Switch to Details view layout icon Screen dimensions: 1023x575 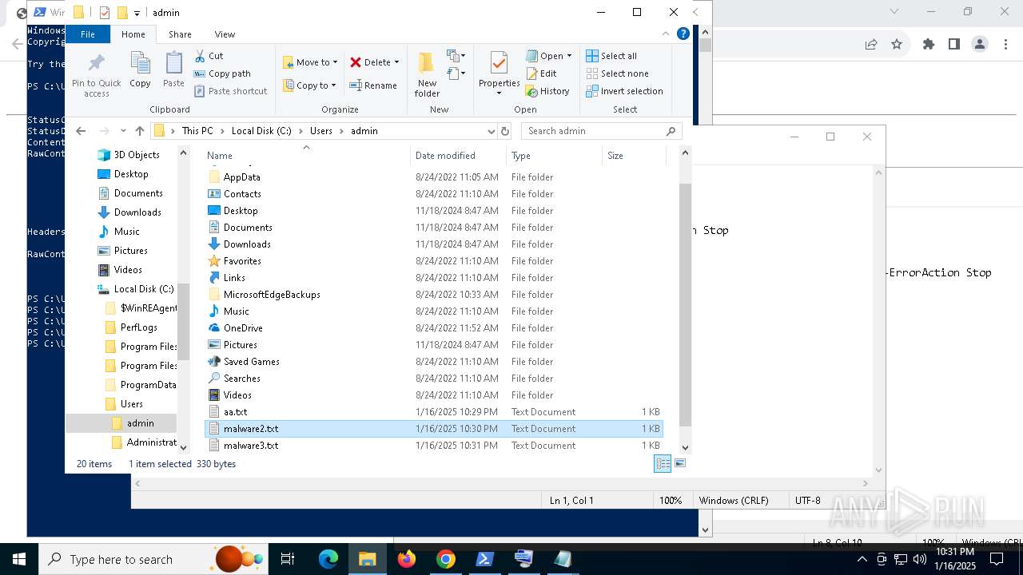coord(663,464)
